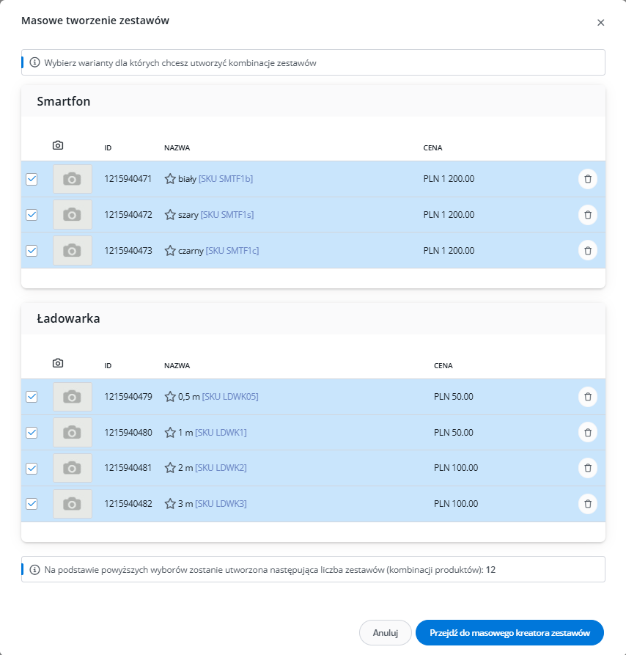Open the SKU SMTF1c link
The height and width of the screenshot is (655, 626).
pos(232,251)
